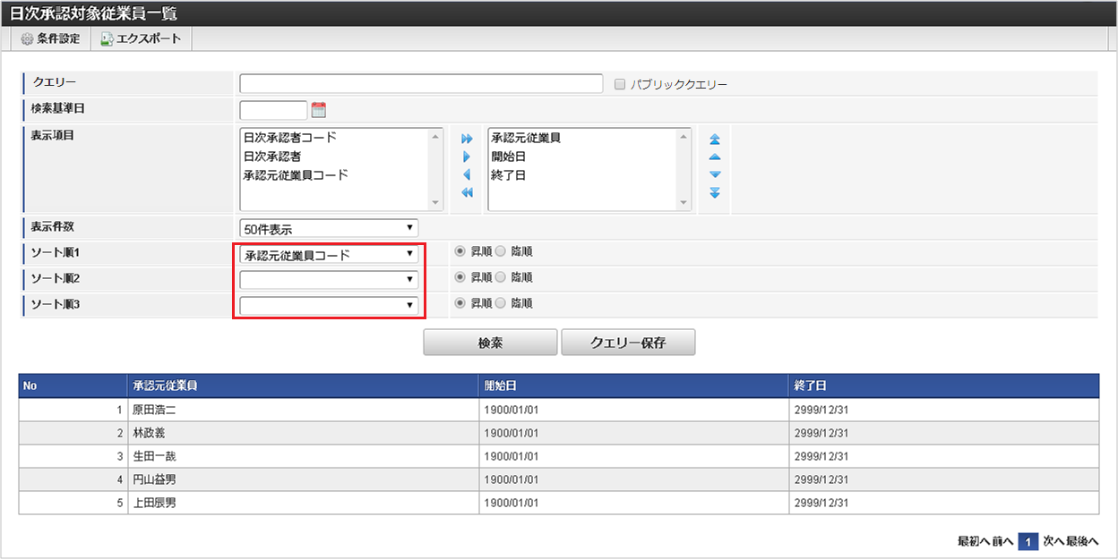Move selected item to top icon
1118x559 pixels.
coord(714,140)
